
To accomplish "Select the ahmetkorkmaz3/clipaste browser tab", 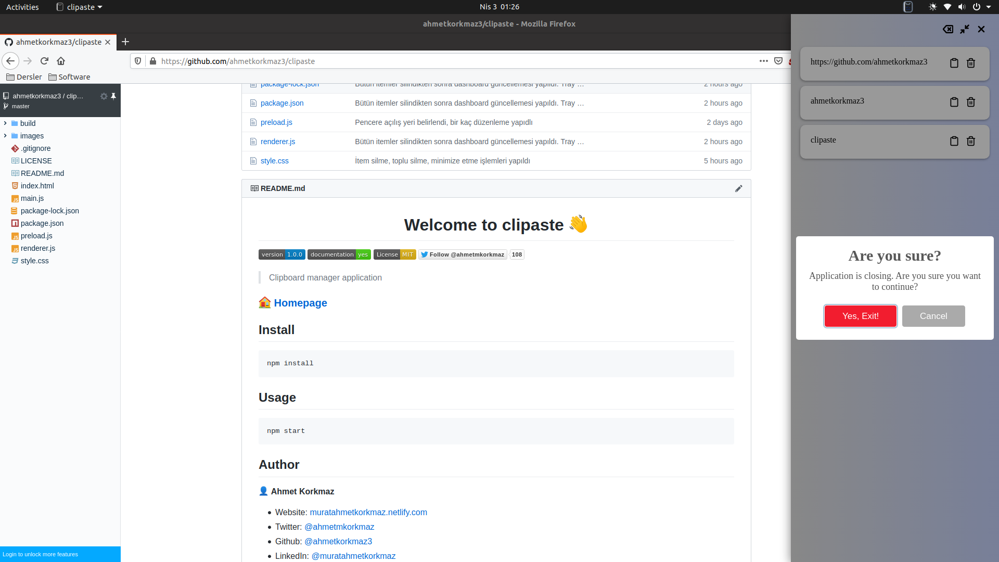I will (58, 42).
